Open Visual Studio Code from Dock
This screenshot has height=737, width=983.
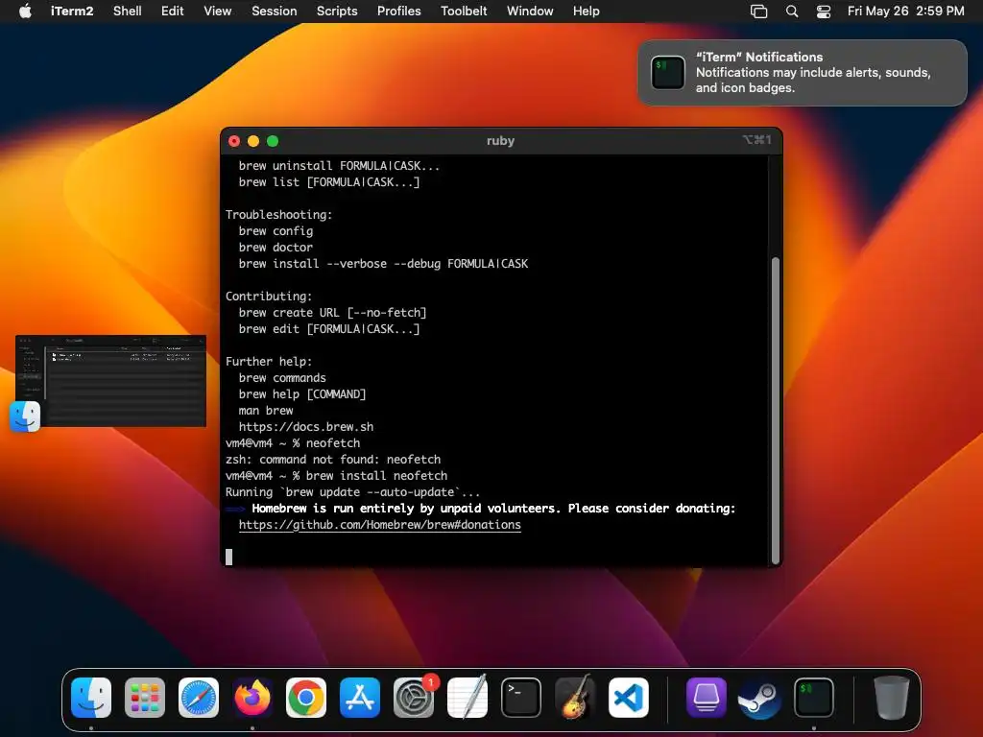[628, 698]
